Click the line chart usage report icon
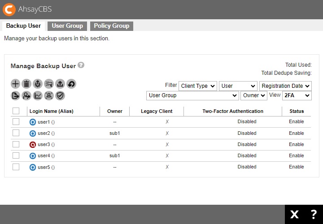The width and height of the screenshot is (323, 224). 38,95
